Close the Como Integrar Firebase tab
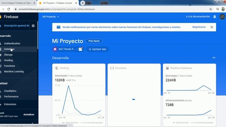Screen dimensions: 226x127 click(x=34, y=3)
